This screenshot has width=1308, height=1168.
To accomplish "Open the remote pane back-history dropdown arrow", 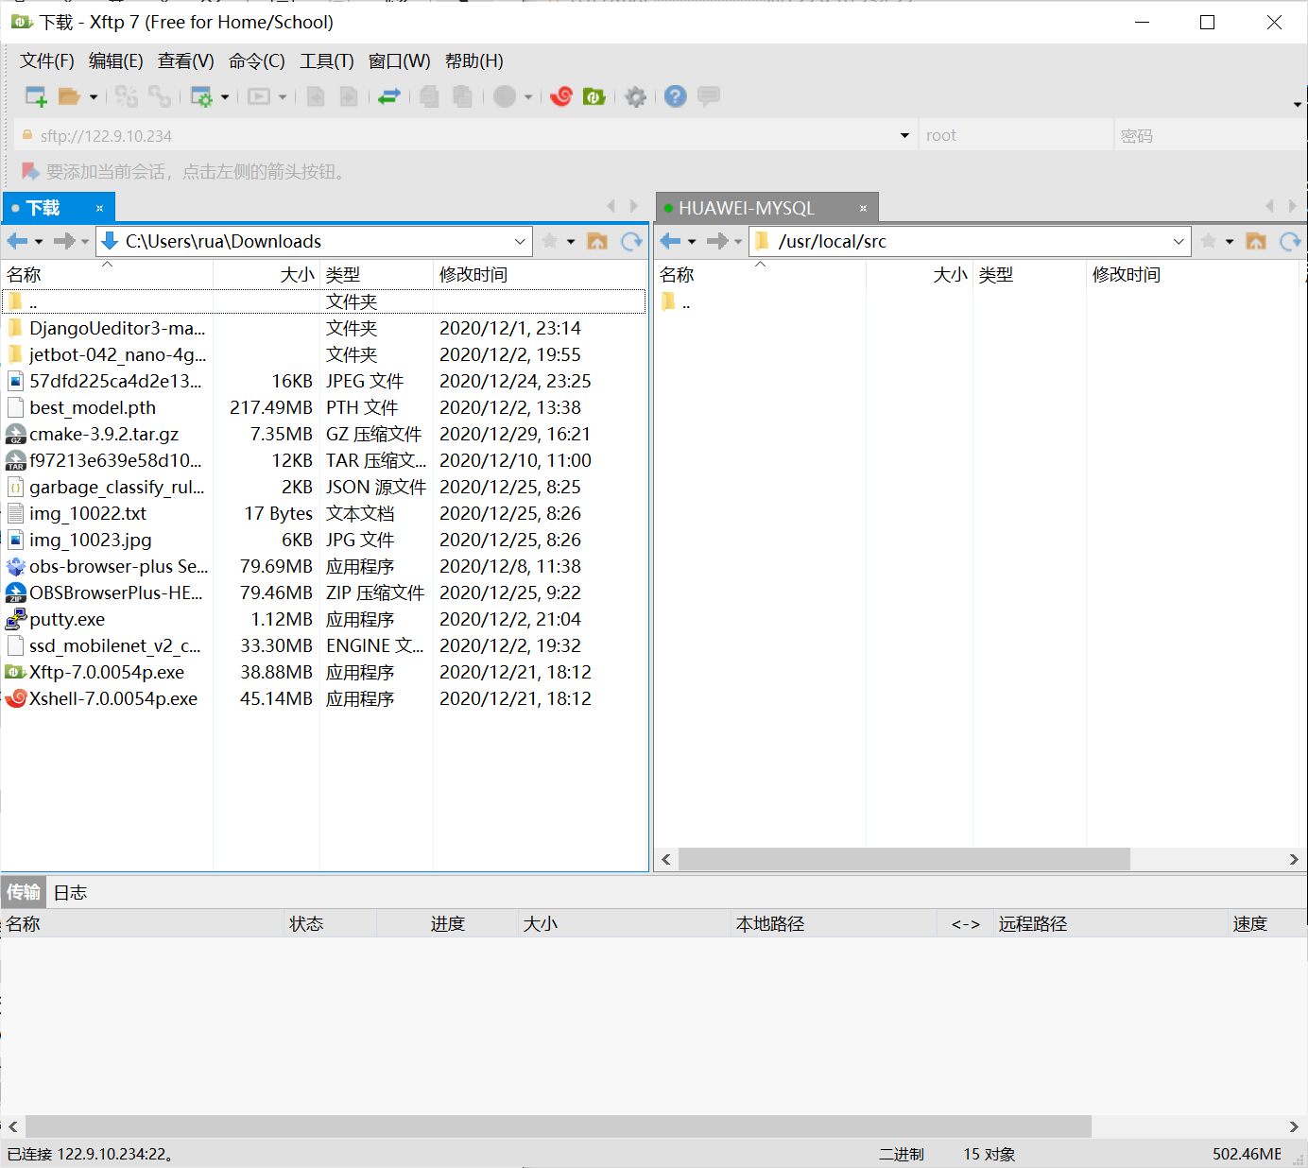I will pos(692,242).
